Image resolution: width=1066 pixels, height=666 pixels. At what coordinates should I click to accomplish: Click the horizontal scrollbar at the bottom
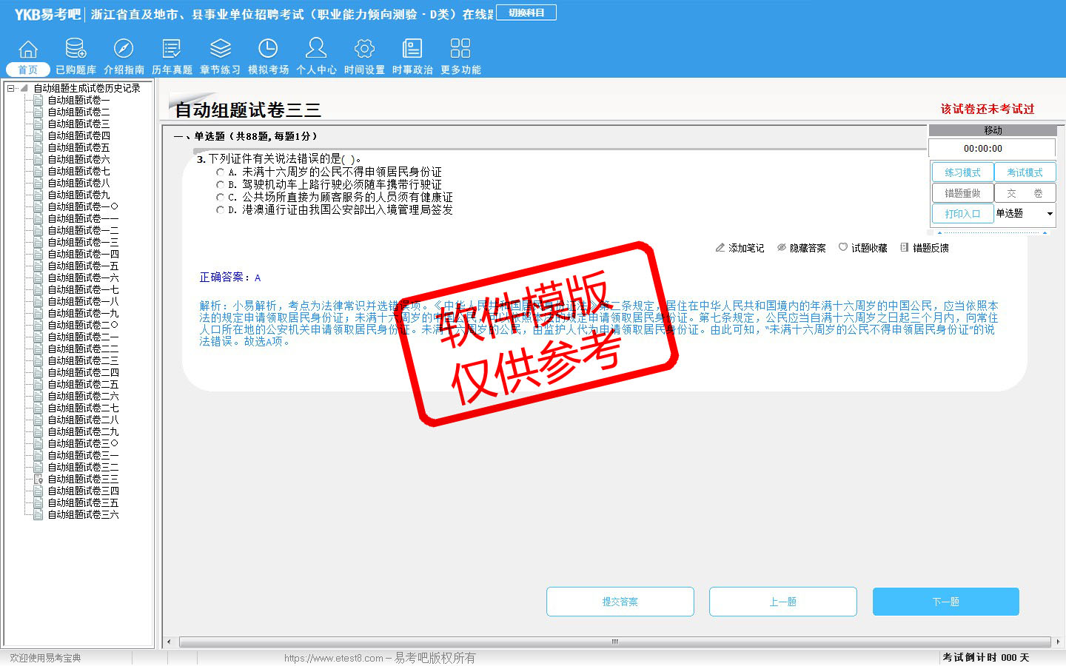click(x=614, y=642)
